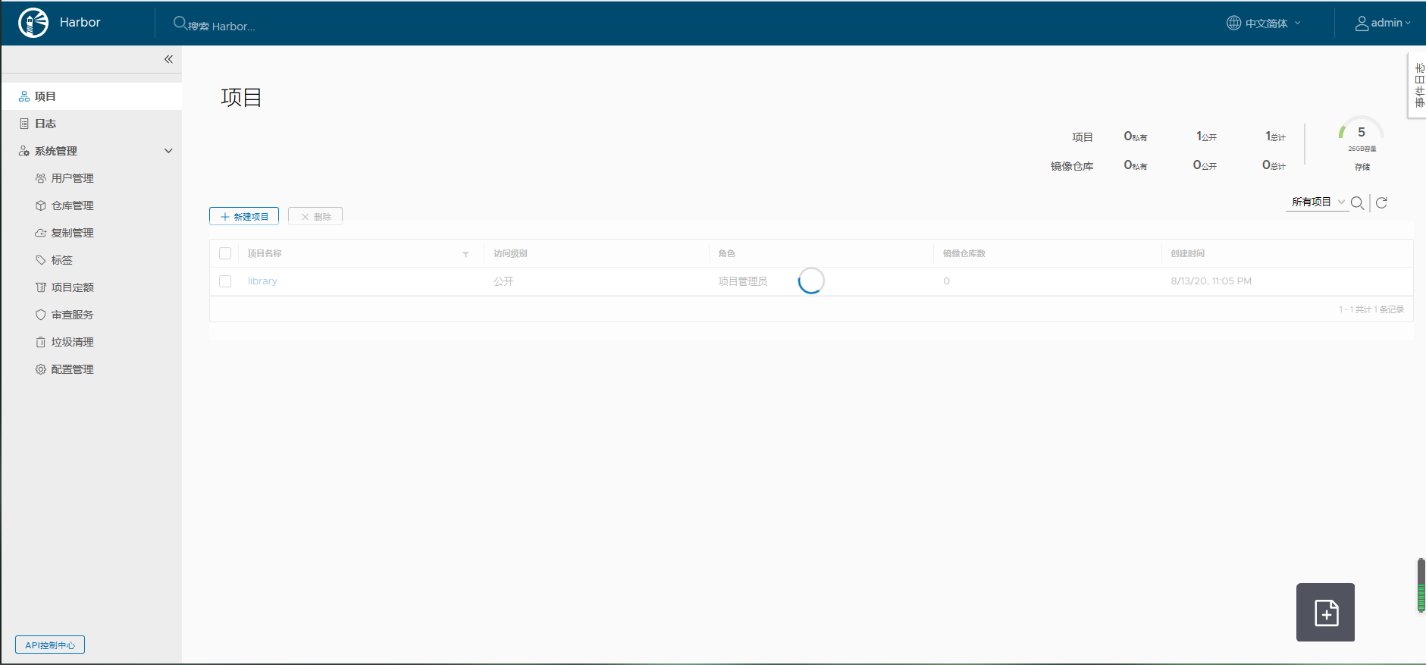This screenshot has height=665, width=1426.
Task: Check the library project row checkbox
Action: (x=225, y=281)
